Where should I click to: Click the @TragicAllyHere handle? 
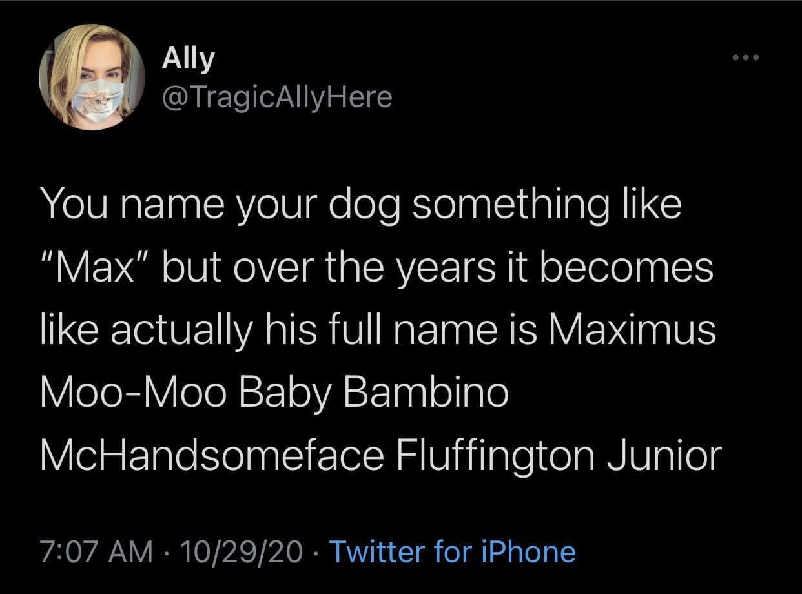click(x=276, y=97)
